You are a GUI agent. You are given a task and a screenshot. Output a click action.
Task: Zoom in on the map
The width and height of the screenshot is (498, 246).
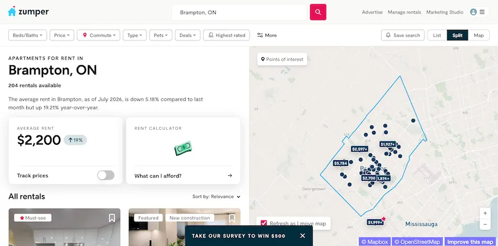click(485, 213)
